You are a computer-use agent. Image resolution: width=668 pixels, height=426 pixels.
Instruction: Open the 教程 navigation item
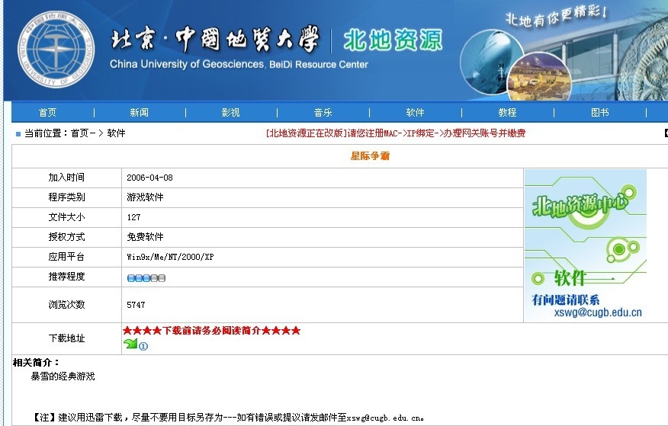click(x=507, y=113)
